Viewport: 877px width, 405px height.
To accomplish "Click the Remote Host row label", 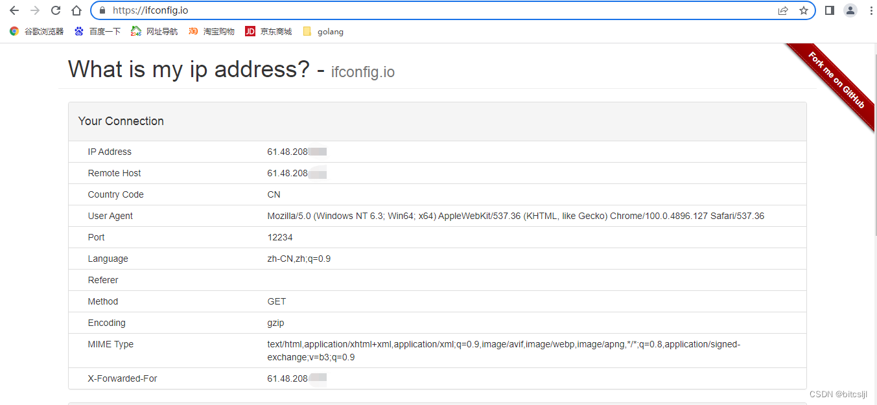I will pyautogui.click(x=114, y=173).
